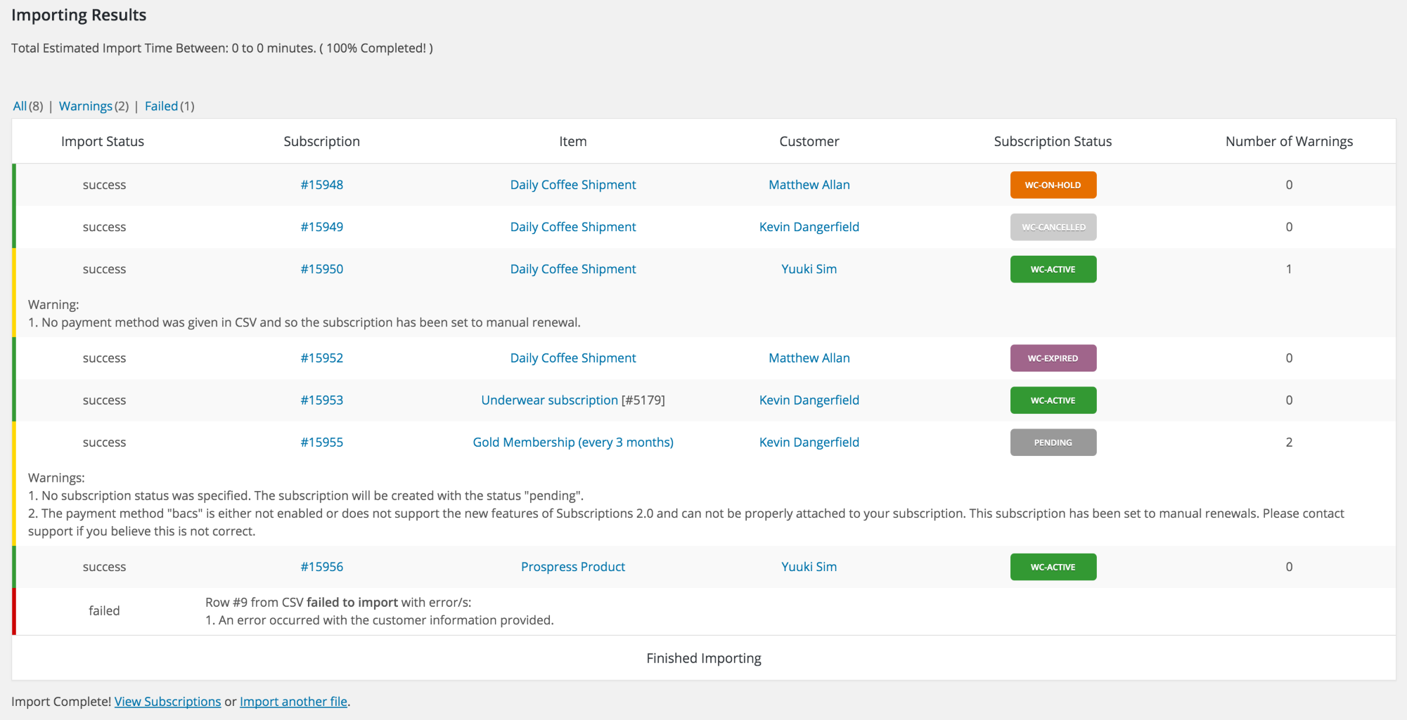
Task: Filter results by Warnings
Action: point(85,106)
